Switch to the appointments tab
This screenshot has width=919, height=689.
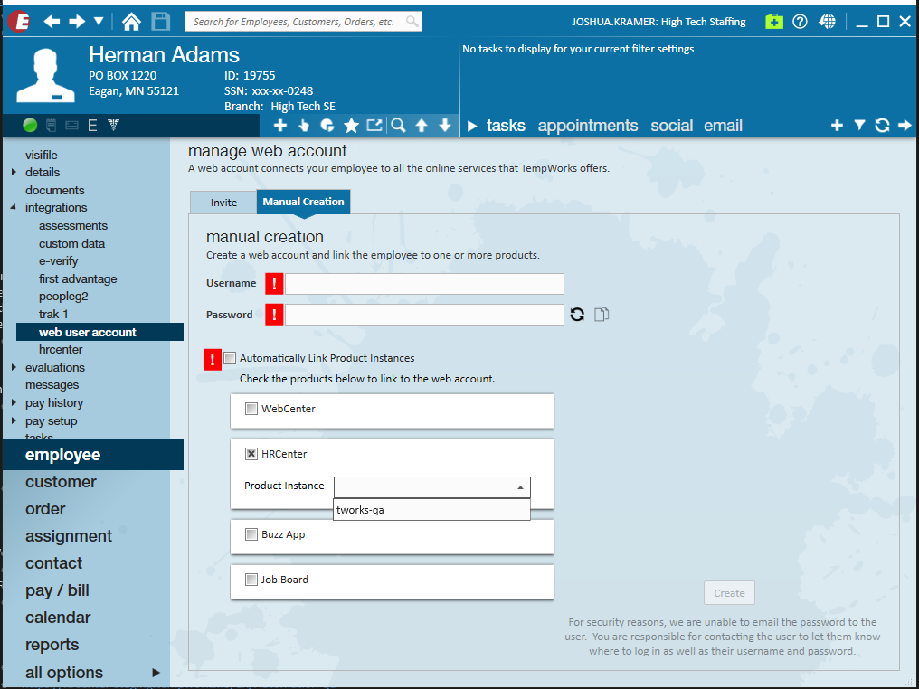588,126
